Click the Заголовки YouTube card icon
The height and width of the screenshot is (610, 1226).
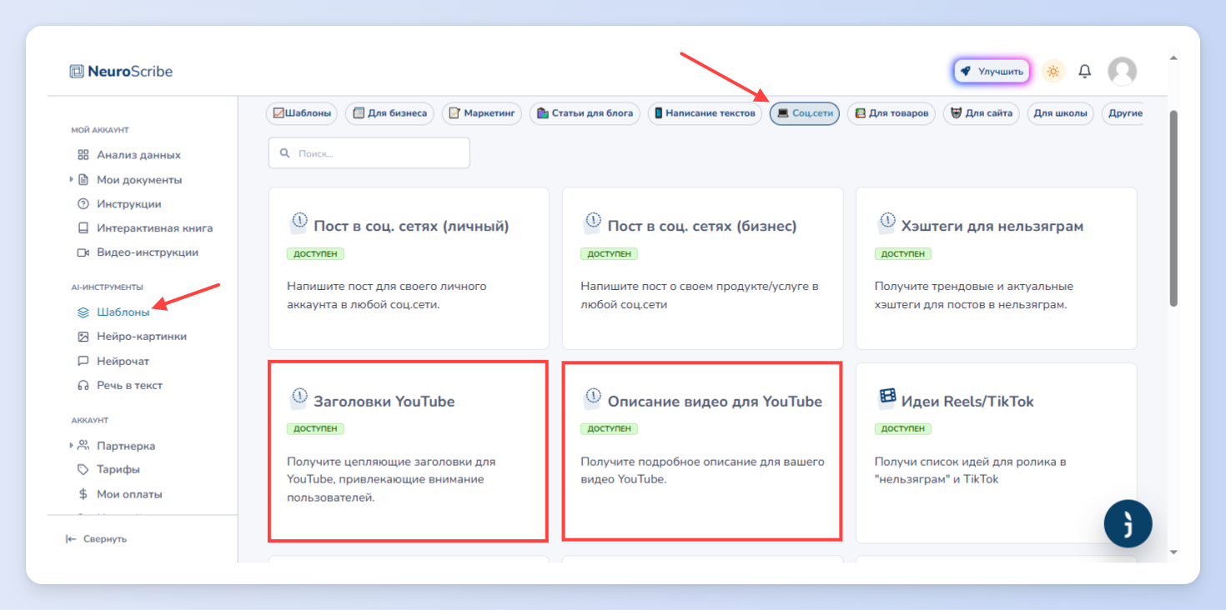[299, 398]
